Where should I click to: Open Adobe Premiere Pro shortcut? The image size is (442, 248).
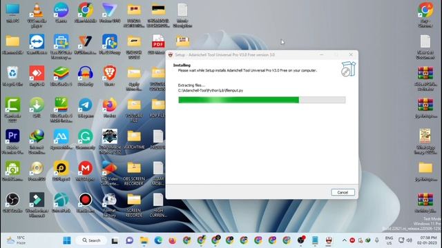pos(12,141)
